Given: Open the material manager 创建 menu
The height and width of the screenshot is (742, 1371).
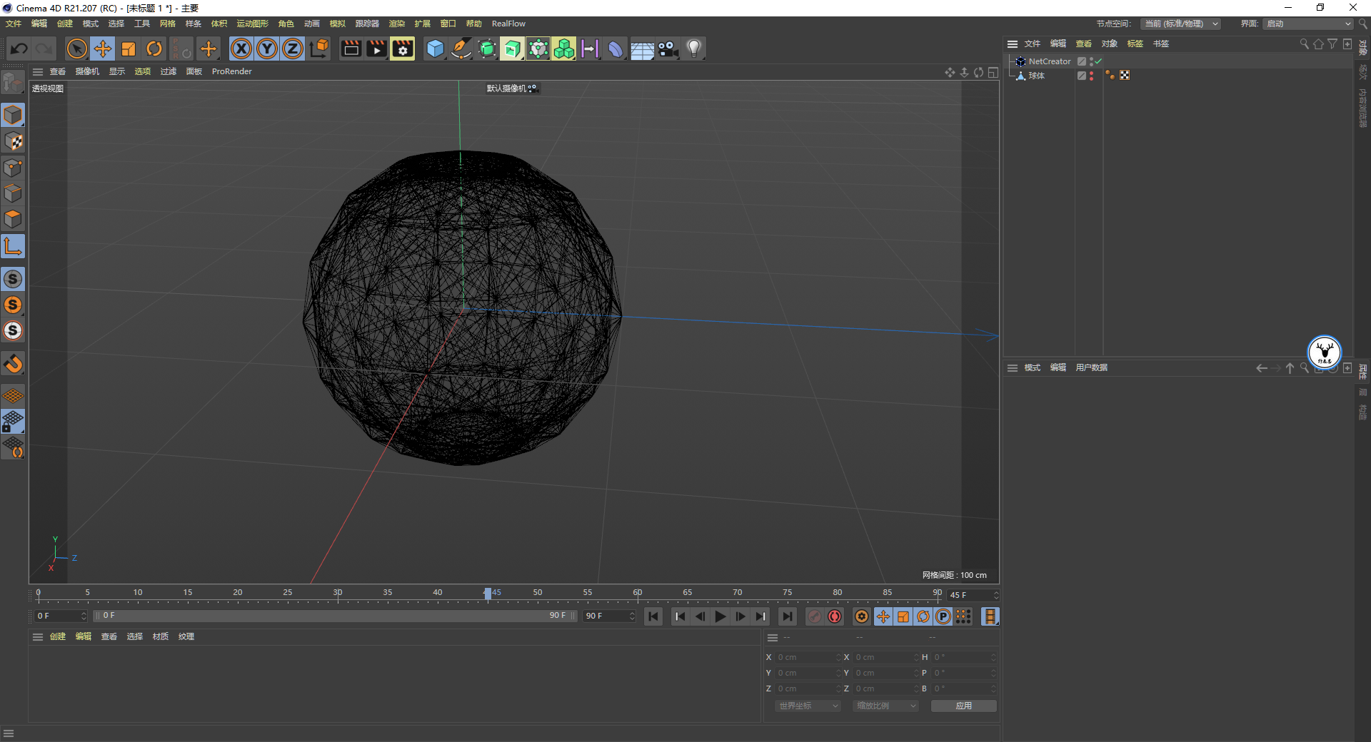Looking at the screenshot, I should pos(57,636).
